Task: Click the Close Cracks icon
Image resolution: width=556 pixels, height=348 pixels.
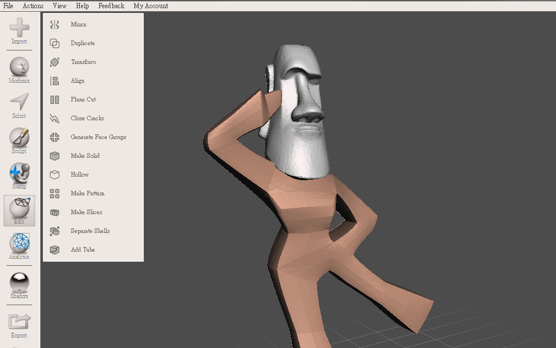Action: (55, 119)
